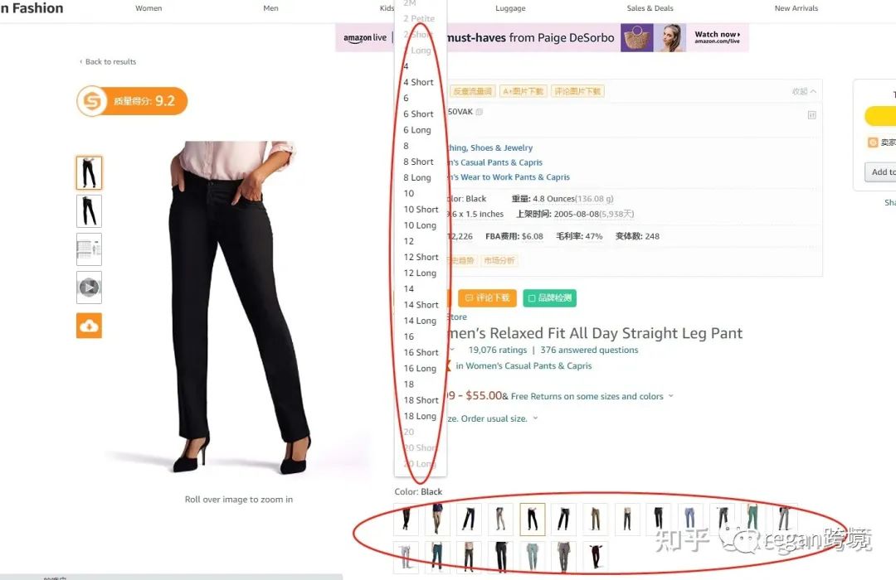Screen dimensions: 896x580
Task: Copy ASIN using the icon beside 50VAK
Action: (x=480, y=112)
